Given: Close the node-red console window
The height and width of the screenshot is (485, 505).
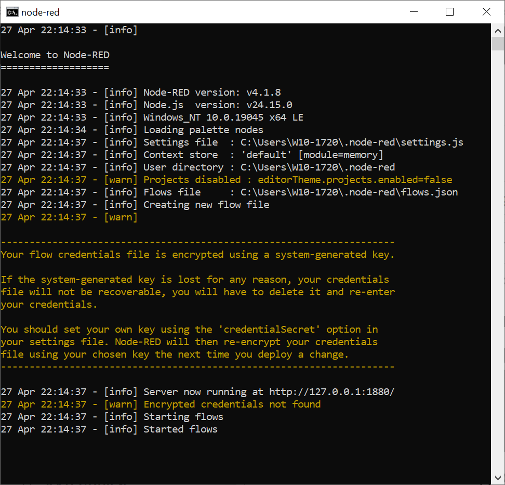Looking at the screenshot, I should 486,12.
